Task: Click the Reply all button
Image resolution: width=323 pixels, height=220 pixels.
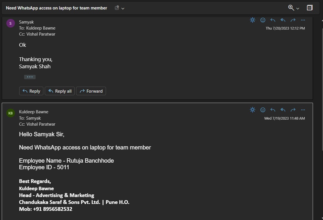Action: 60,91
